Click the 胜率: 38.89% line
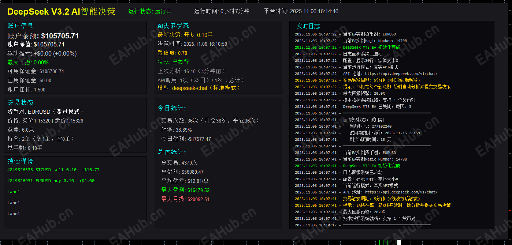 coord(177,130)
